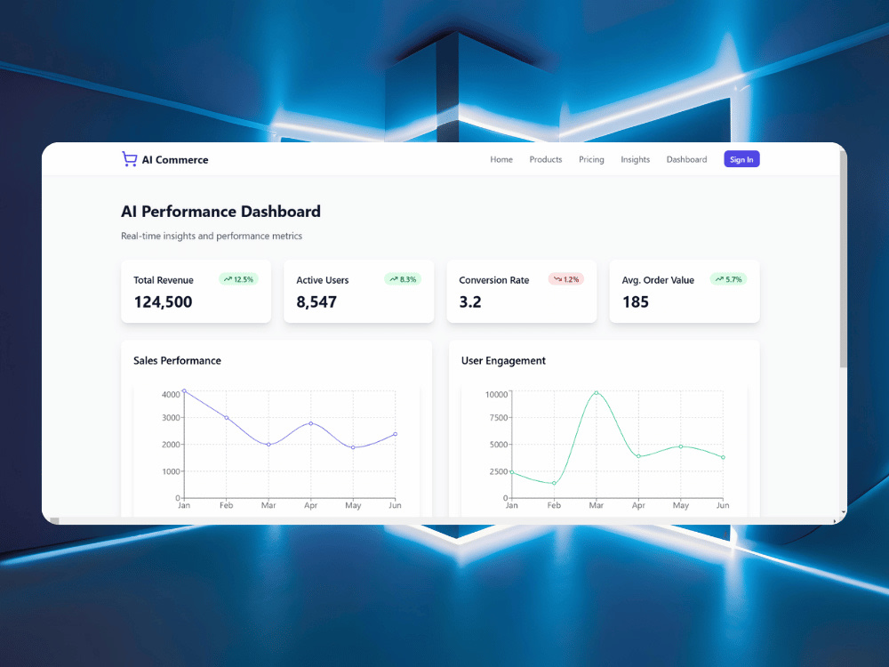Screen dimensions: 889x667
Task: Click the User Engagement chart title
Action: pos(503,361)
